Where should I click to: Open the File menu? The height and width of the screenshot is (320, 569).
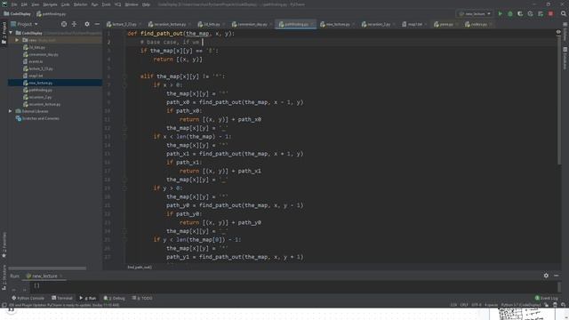tap(14, 4)
